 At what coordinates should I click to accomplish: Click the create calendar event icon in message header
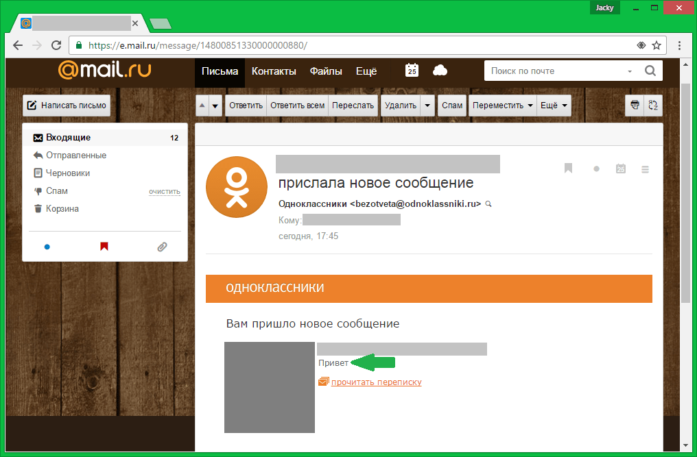pos(621,169)
